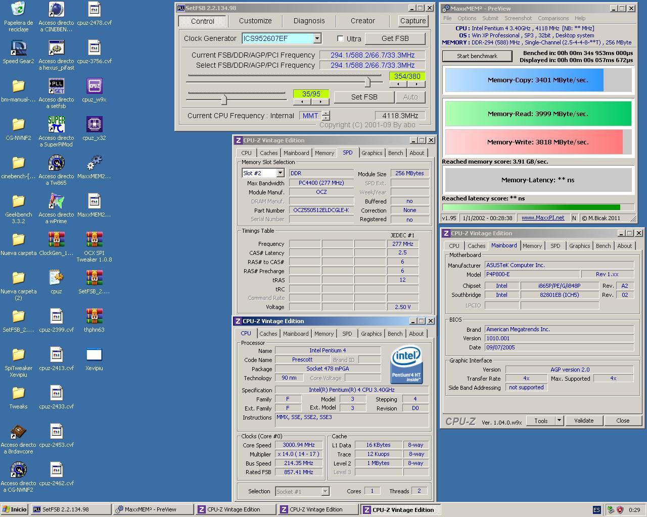Viewport: 647px width, 517px height.
Task: Expand the Clock Generator dropdown
Action: tap(317, 38)
